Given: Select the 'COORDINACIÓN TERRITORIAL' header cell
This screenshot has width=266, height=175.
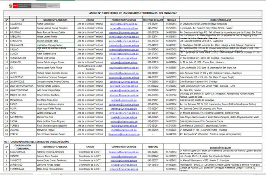Looking at the screenshot, I should tap(23, 147).
